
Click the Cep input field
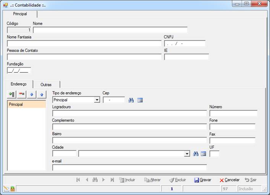(114, 100)
